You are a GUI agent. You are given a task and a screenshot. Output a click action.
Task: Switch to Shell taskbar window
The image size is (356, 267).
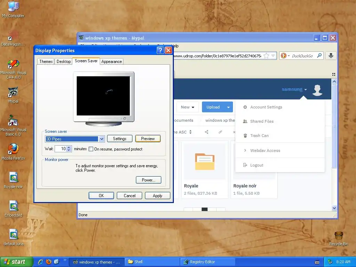coord(152,262)
